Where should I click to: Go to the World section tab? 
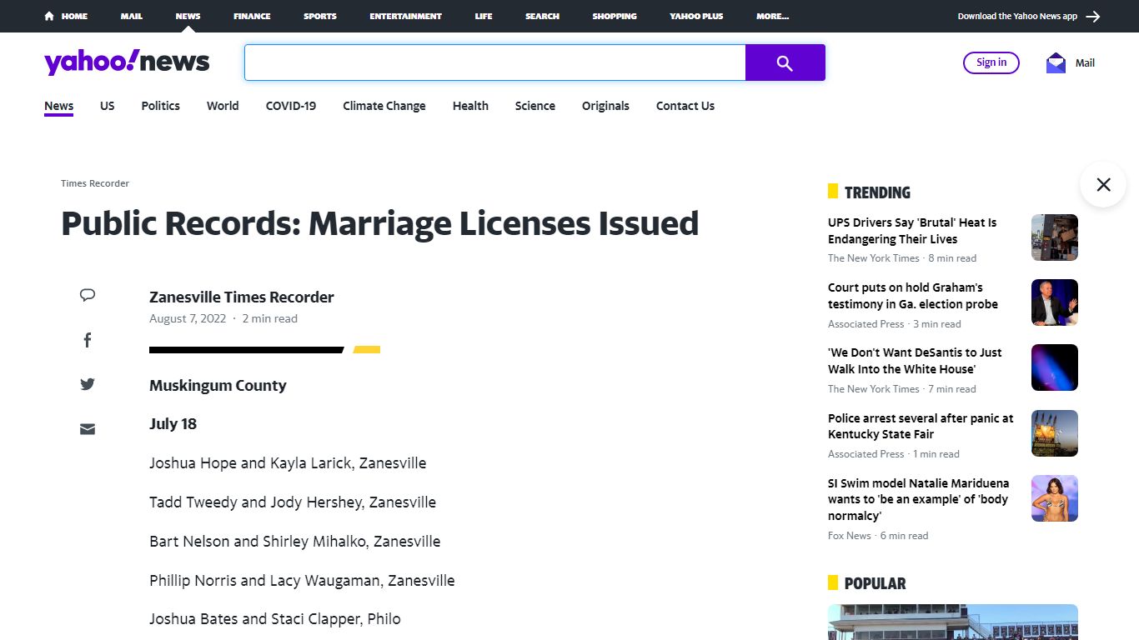pos(223,106)
